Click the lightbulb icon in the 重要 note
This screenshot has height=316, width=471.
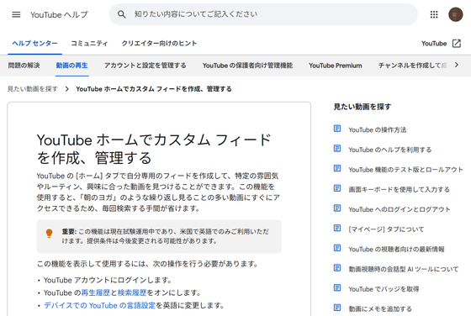click(x=50, y=234)
